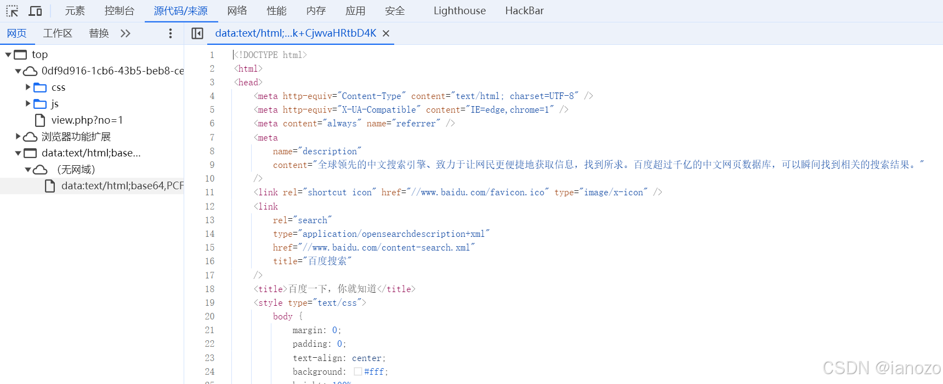Collapse the 0df9d916 domain node
943x384 pixels.
click(x=18, y=71)
